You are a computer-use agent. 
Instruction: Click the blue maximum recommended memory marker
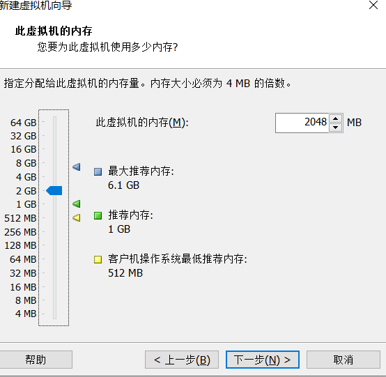point(77,167)
